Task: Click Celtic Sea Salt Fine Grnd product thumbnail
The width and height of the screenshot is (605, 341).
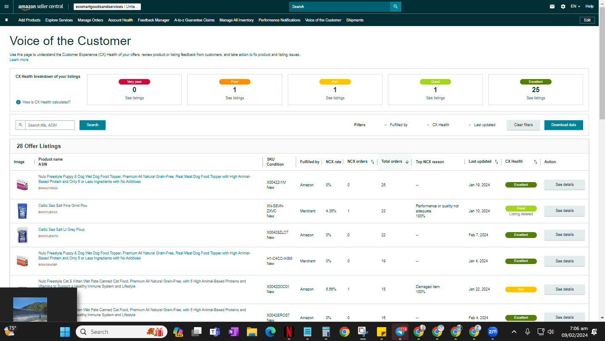Action: 22,211
